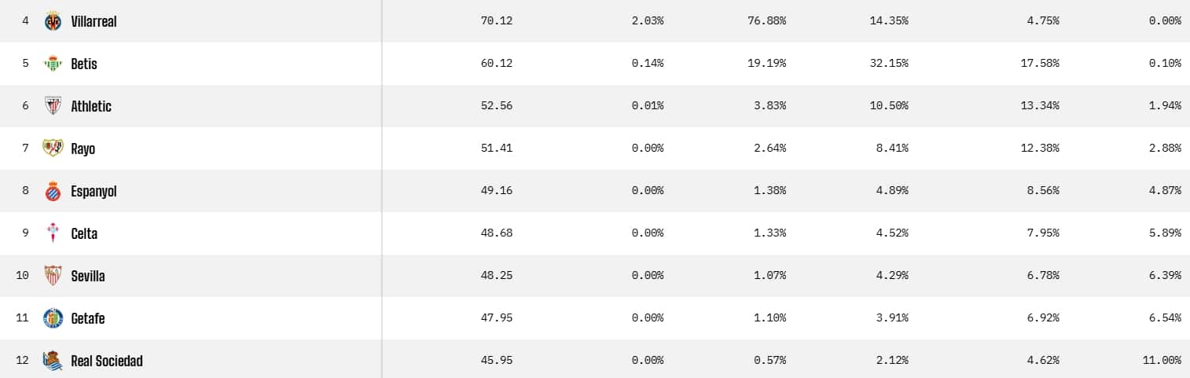
Task: Click the Getafe club crest icon
Action: (53, 318)
